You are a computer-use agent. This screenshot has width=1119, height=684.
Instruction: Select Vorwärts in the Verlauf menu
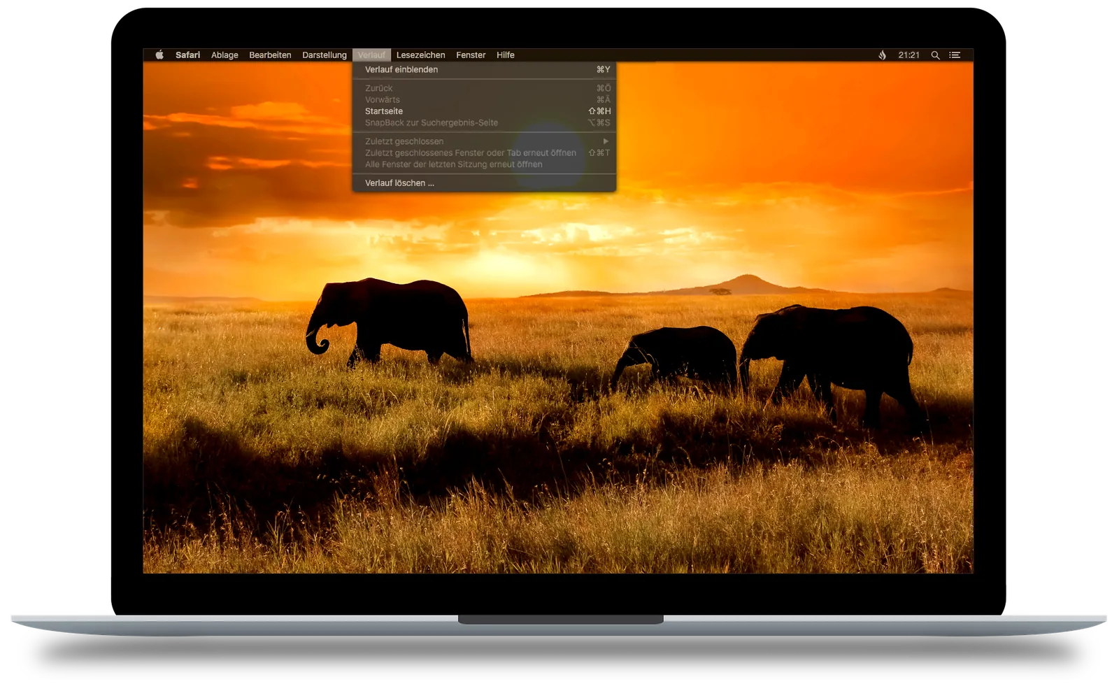tap(484, 99)
